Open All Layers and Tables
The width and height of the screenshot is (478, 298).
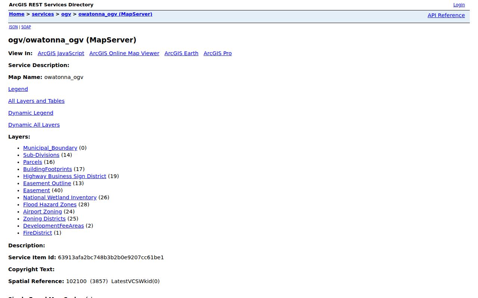(36, 101)
